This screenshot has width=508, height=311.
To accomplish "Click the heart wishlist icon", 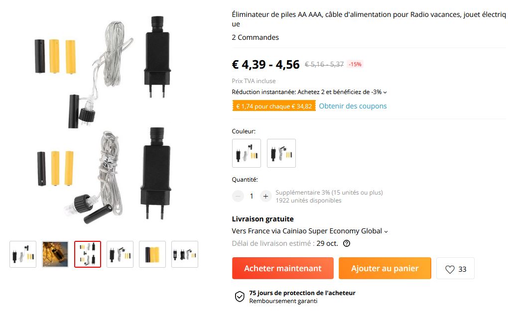I will point(450,269).
